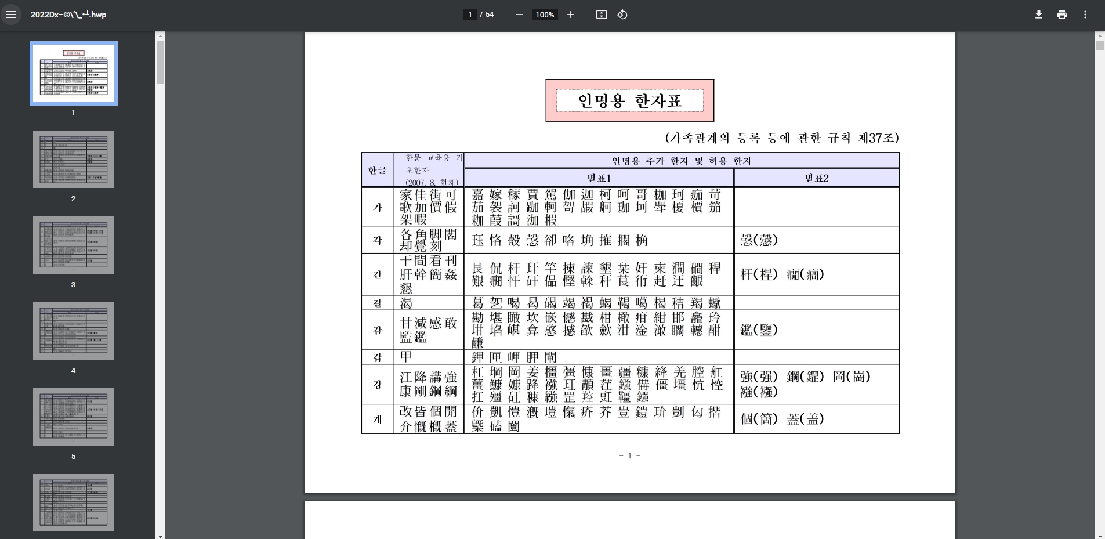Click the '강' row label
1105x539 pixels.
pos(378,384)
